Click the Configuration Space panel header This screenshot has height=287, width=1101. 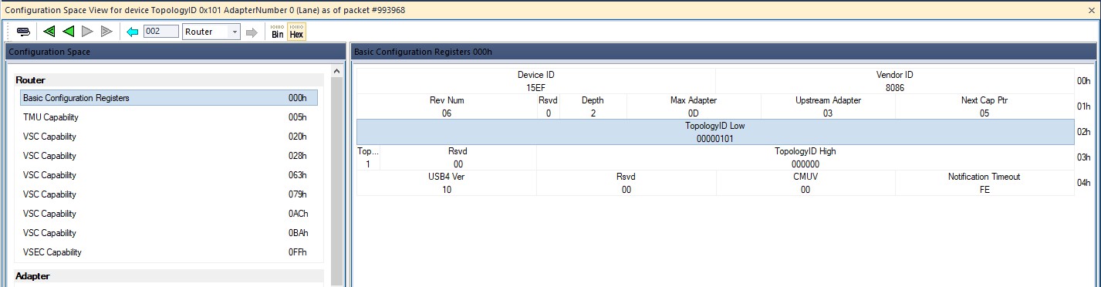175,52
